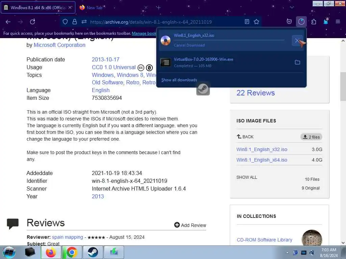The image size is (346, 259).
Task: Open Chrome from the taskbar
Action: click(x=72, y=252)
